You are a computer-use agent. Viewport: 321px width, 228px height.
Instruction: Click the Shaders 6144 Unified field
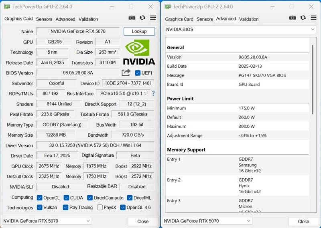59,104
